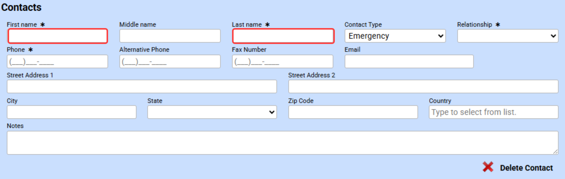This screenshot has width=565, height=179.
Task: Click the red X delete icon
Action: point(488,167)
